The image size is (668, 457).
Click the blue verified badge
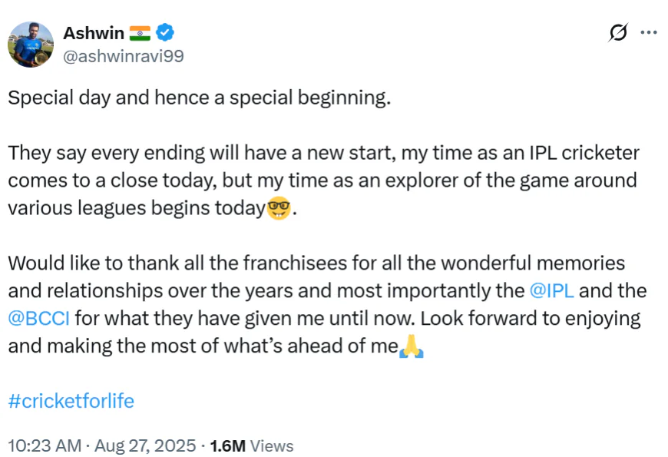[x=165, y=32]
